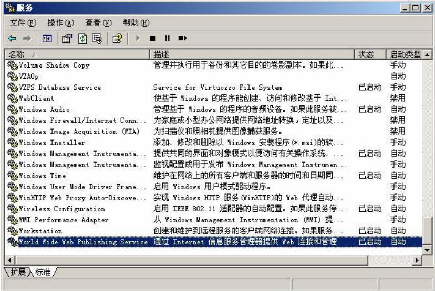Select the WebClient service name

[x=36, y=98]
